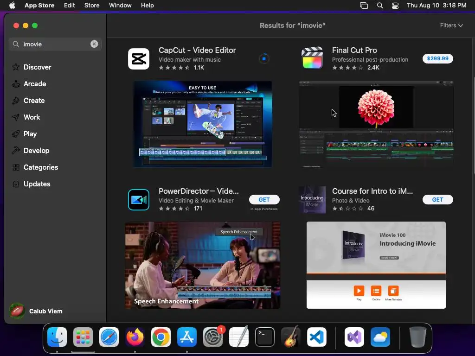Open the PowerDirector title link
This screenshot has height=356, width=475.
click(x=199, y=191)
